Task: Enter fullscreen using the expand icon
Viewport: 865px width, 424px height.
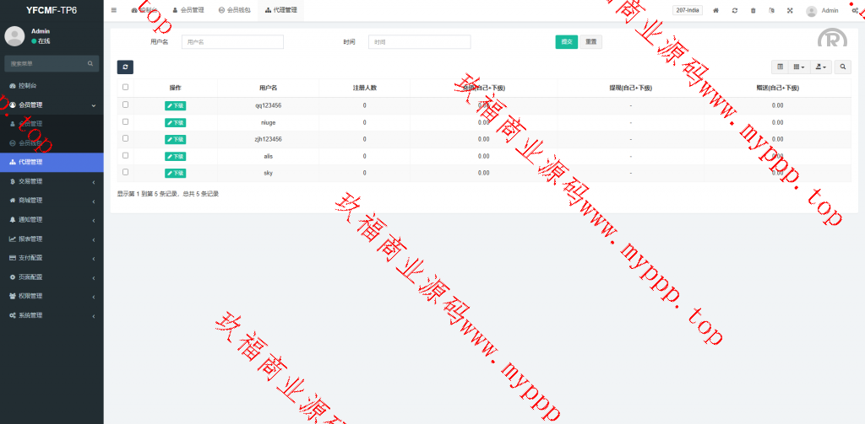Action: tap(790, 10)
